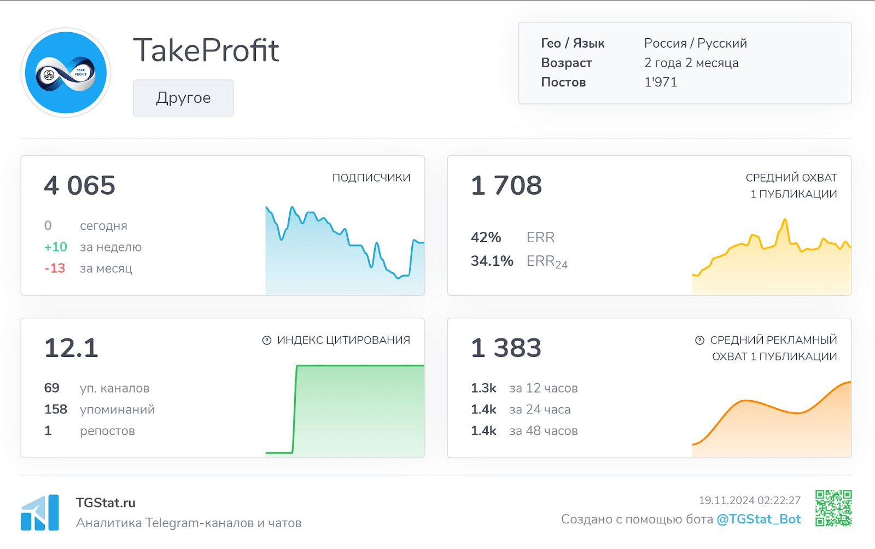
Task: Click the Возраст label
Action: click(x=566, y=63)
